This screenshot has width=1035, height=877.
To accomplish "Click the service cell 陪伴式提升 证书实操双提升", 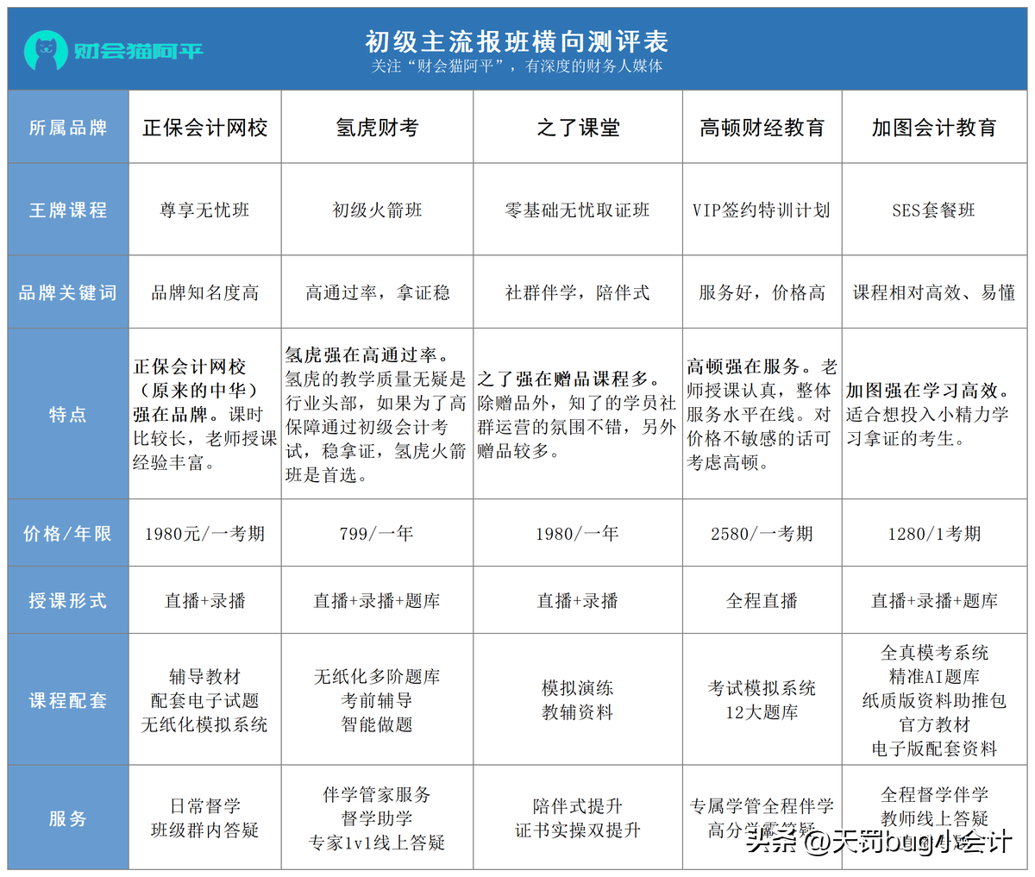I will pyautogui.click(x=578, y=818).
